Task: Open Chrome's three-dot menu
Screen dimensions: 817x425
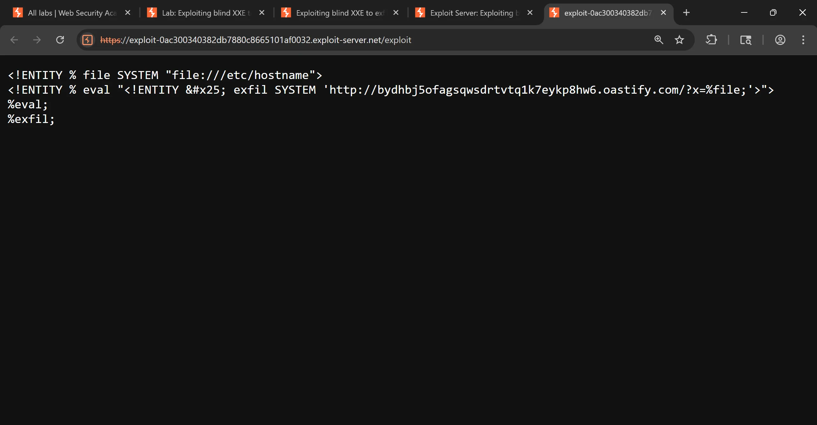Action: (x=803, y=40)
